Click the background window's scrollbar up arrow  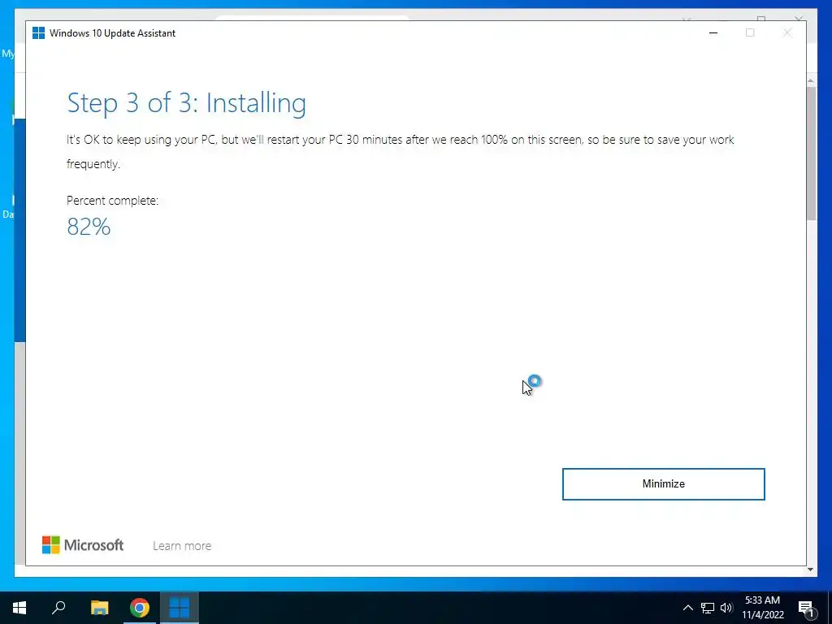pyautogui.click(x=811, y=80)
